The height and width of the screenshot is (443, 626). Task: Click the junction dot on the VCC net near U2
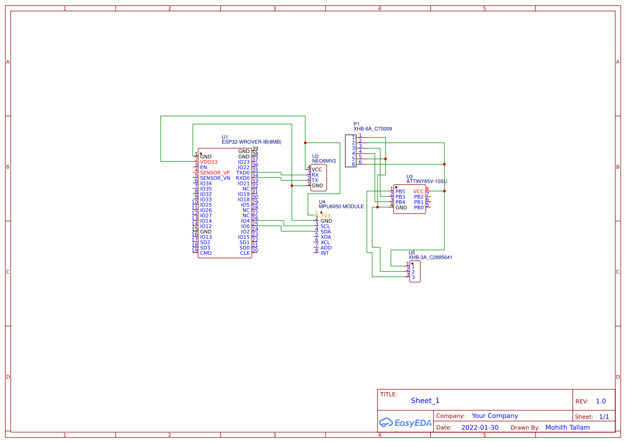(304, 142)
